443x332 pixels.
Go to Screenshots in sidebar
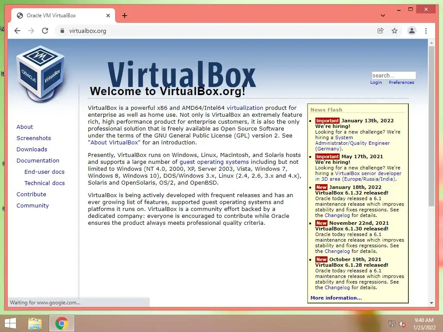[34, 138]
